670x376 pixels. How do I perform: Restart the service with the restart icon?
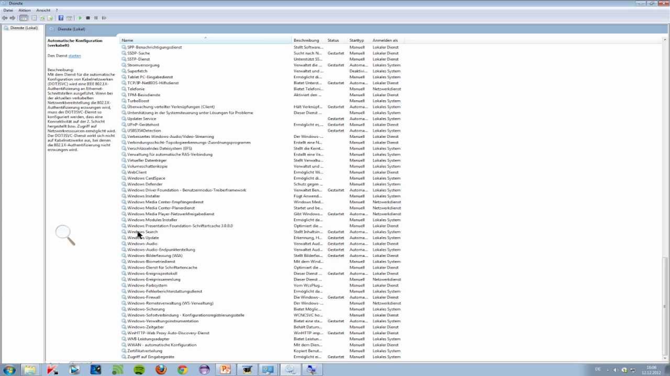pos(104,18)
